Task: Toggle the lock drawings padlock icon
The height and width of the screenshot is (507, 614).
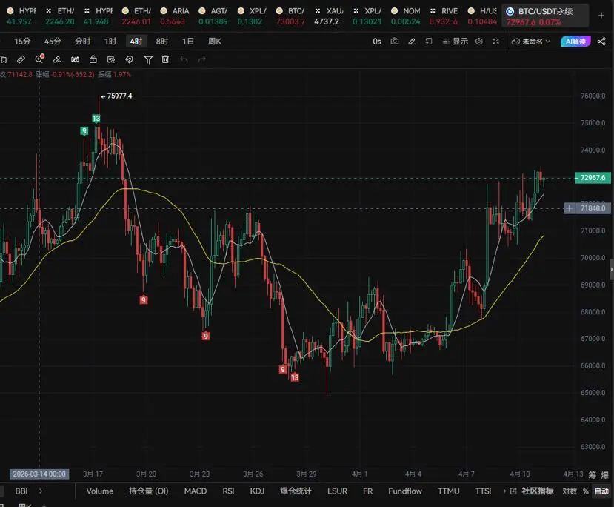Action: click(93, 59)
